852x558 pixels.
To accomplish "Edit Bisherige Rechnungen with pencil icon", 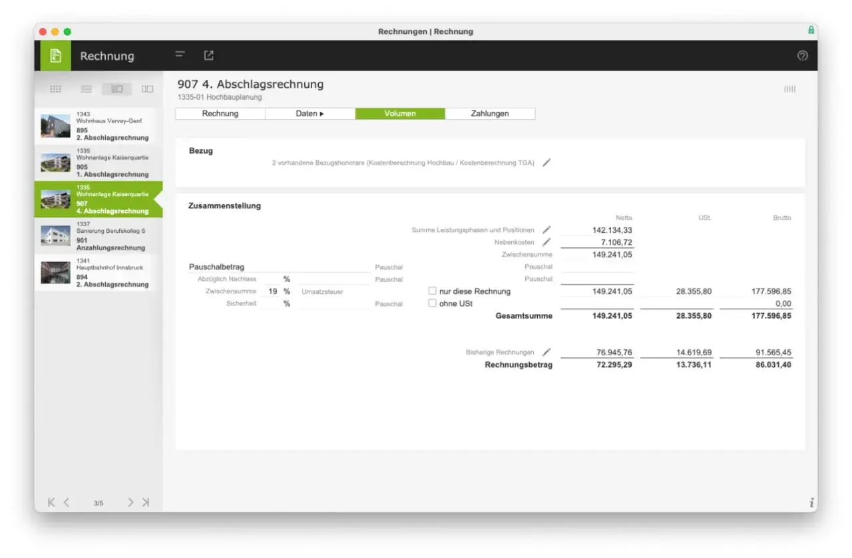I will (546, 352).
